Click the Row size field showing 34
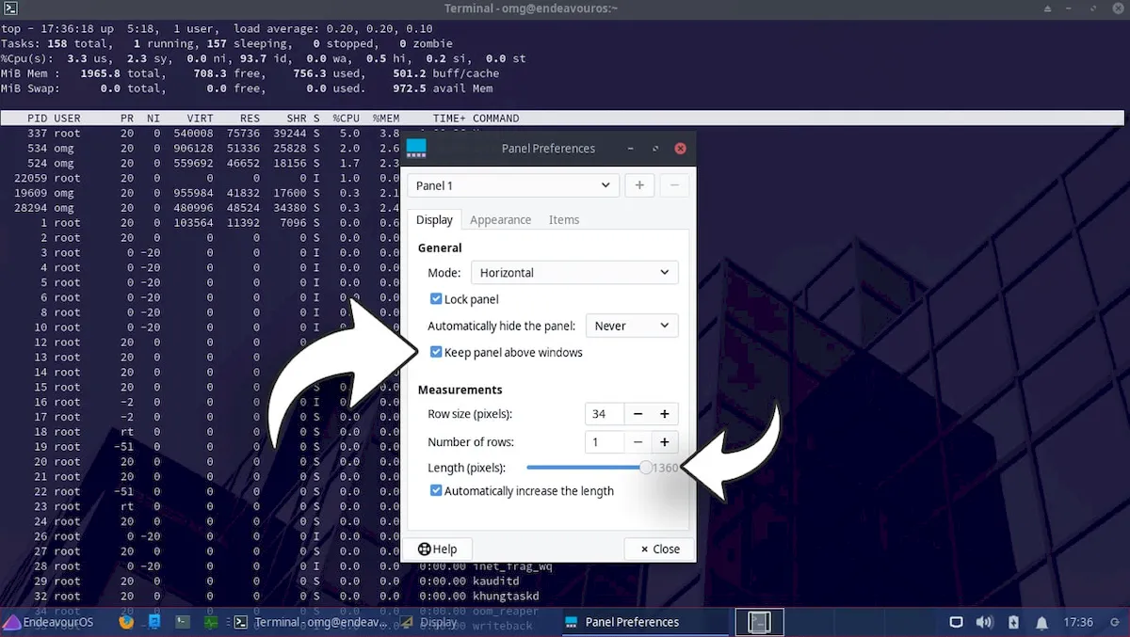The height and width of the screenshot is (637, 1130). click(604, 414)
